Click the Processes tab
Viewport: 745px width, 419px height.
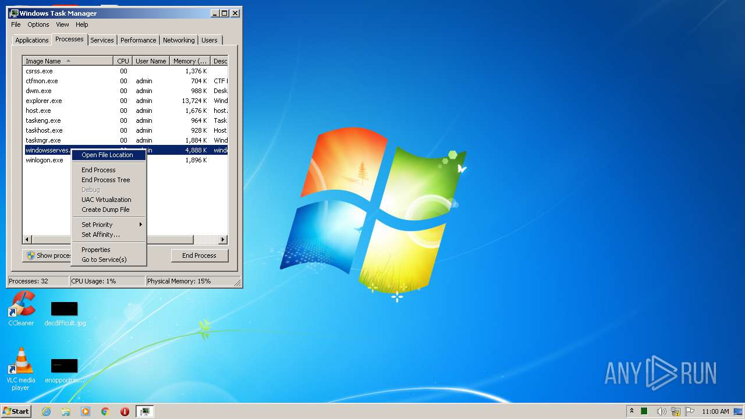(x=69, y=39)
